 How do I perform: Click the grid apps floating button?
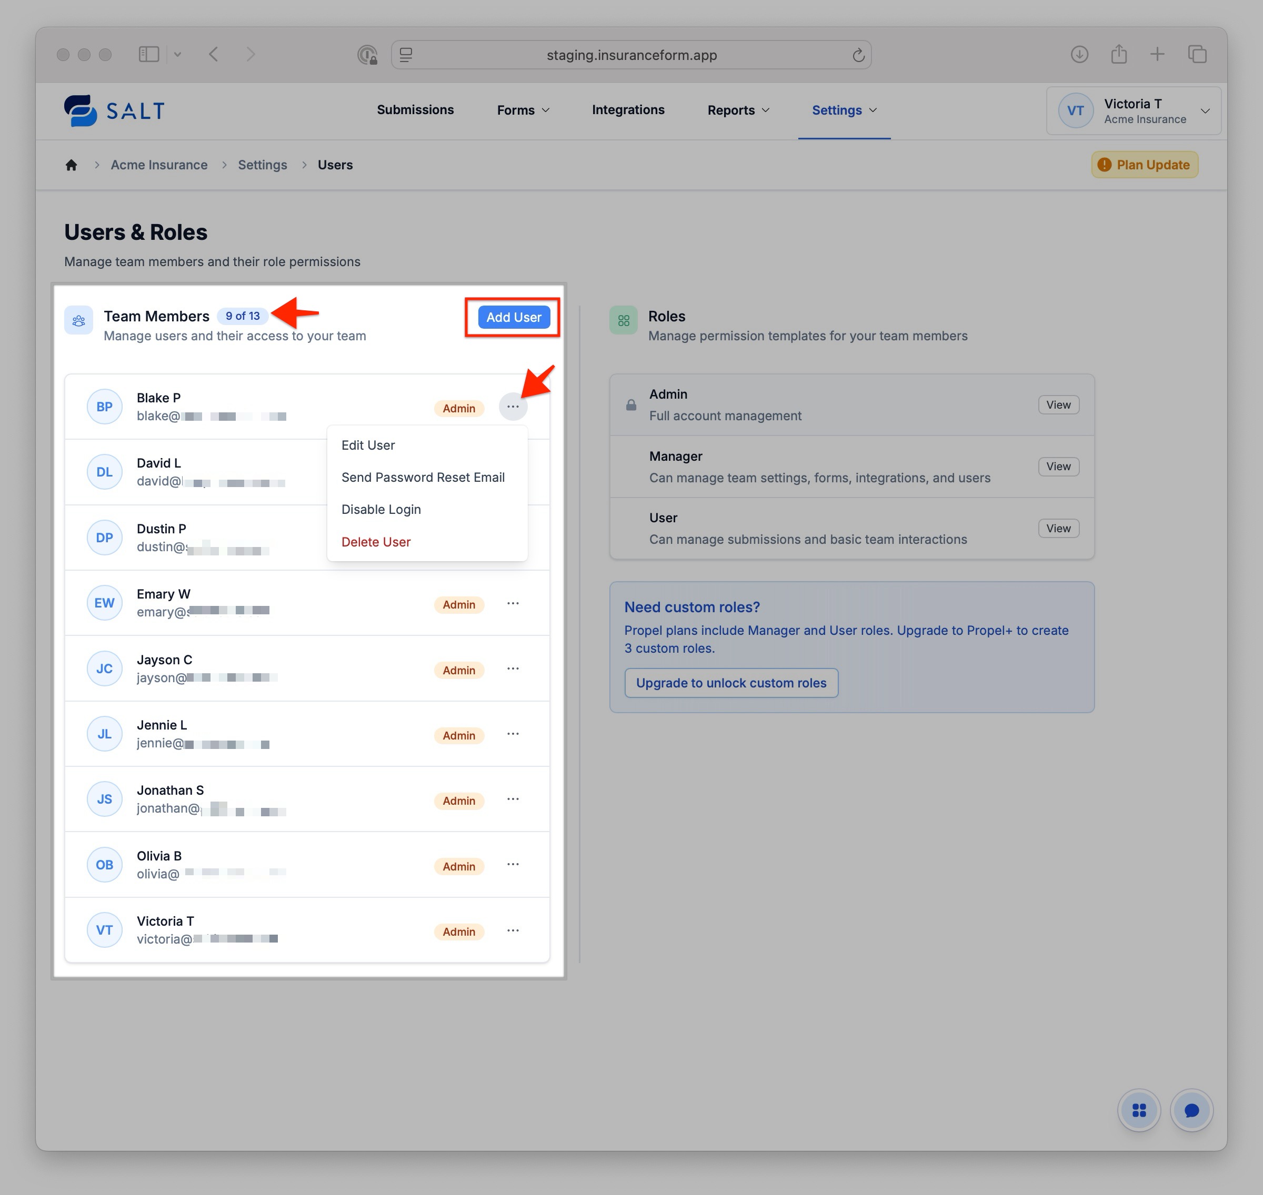coord(1139,1110)
